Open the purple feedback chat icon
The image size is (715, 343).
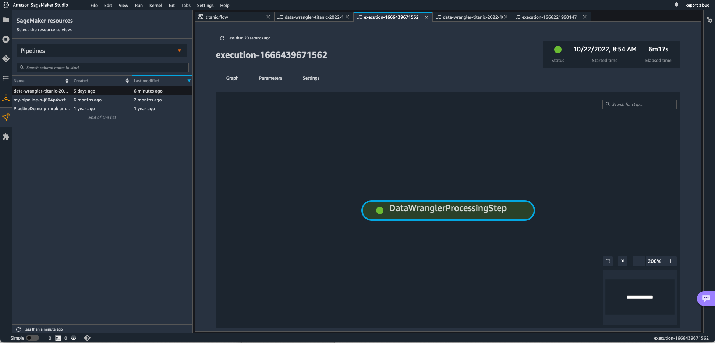706,298
